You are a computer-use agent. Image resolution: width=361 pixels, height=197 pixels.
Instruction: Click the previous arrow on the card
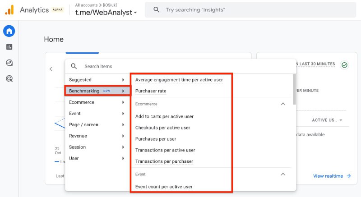pyautogui.click(x=51, y=69)
